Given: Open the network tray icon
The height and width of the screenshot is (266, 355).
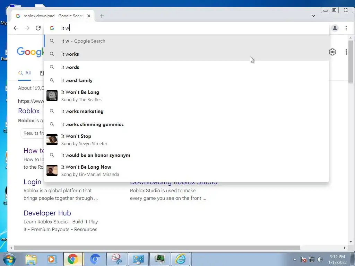Looking at the screenshot, I should point(312,259).
